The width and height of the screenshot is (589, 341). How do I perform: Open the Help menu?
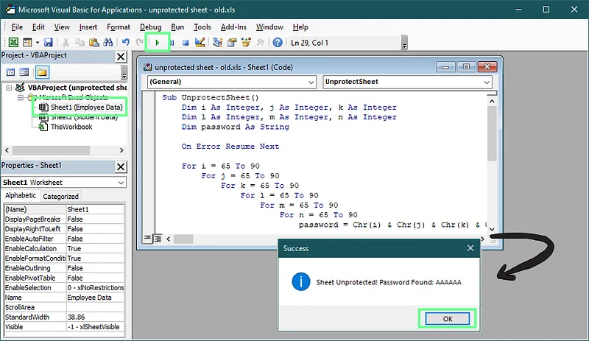click(x=300, y=27)
